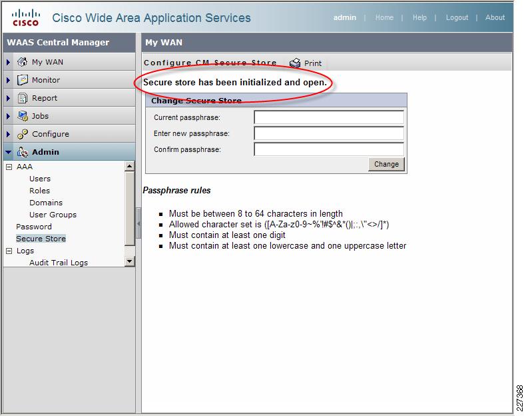Screen dimensions: 524x416
Task: Click the Print link
Action: pyautogui.click(x=313, y=63)
